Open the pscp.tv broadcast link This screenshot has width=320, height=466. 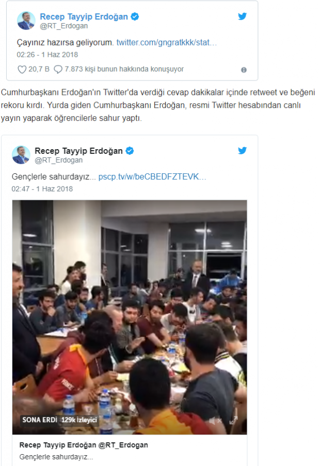coord(152,177)
